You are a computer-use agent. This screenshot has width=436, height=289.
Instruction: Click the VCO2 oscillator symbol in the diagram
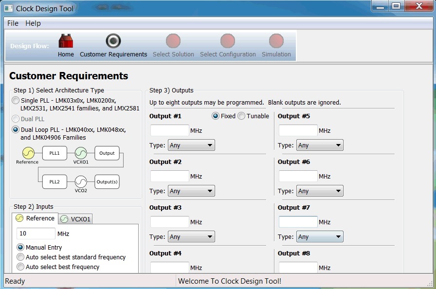pos(81,182)
